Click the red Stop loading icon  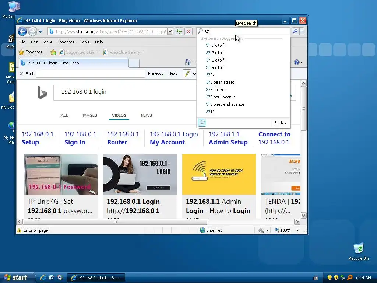(x=188, y=31)
